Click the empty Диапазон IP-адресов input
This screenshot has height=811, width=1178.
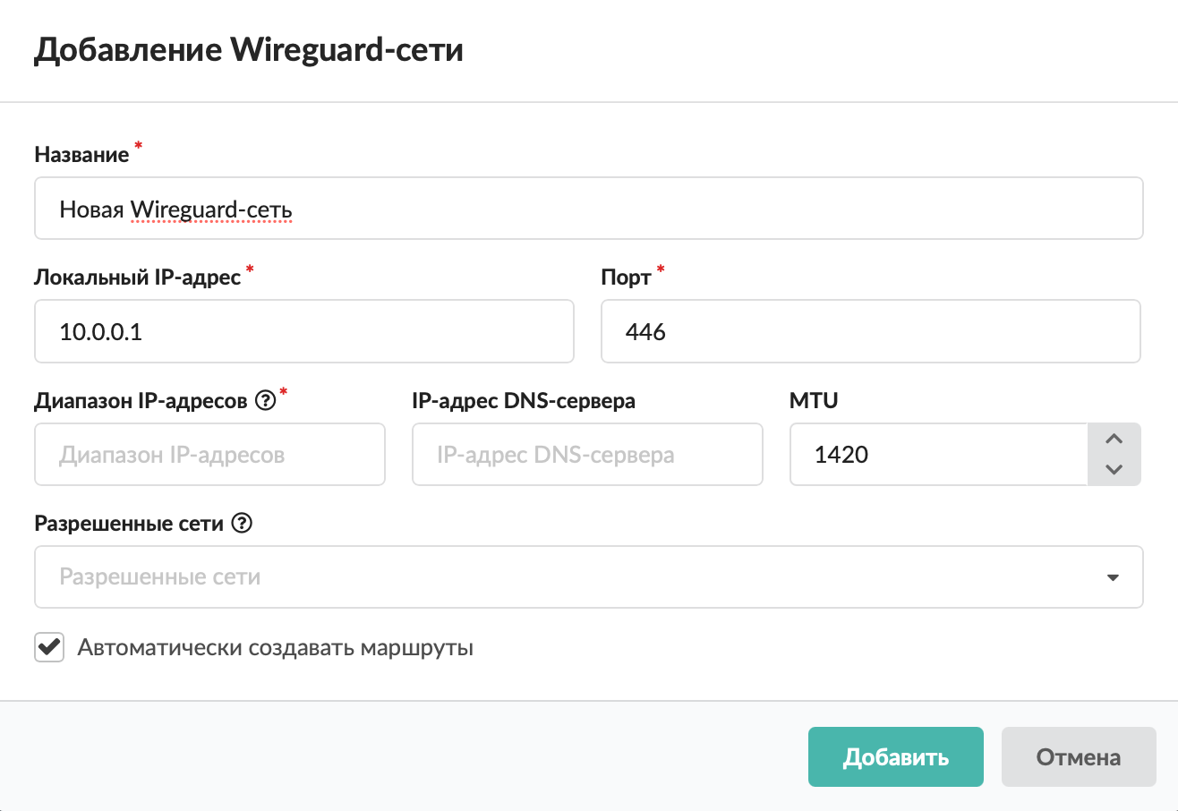click(210, 455)
